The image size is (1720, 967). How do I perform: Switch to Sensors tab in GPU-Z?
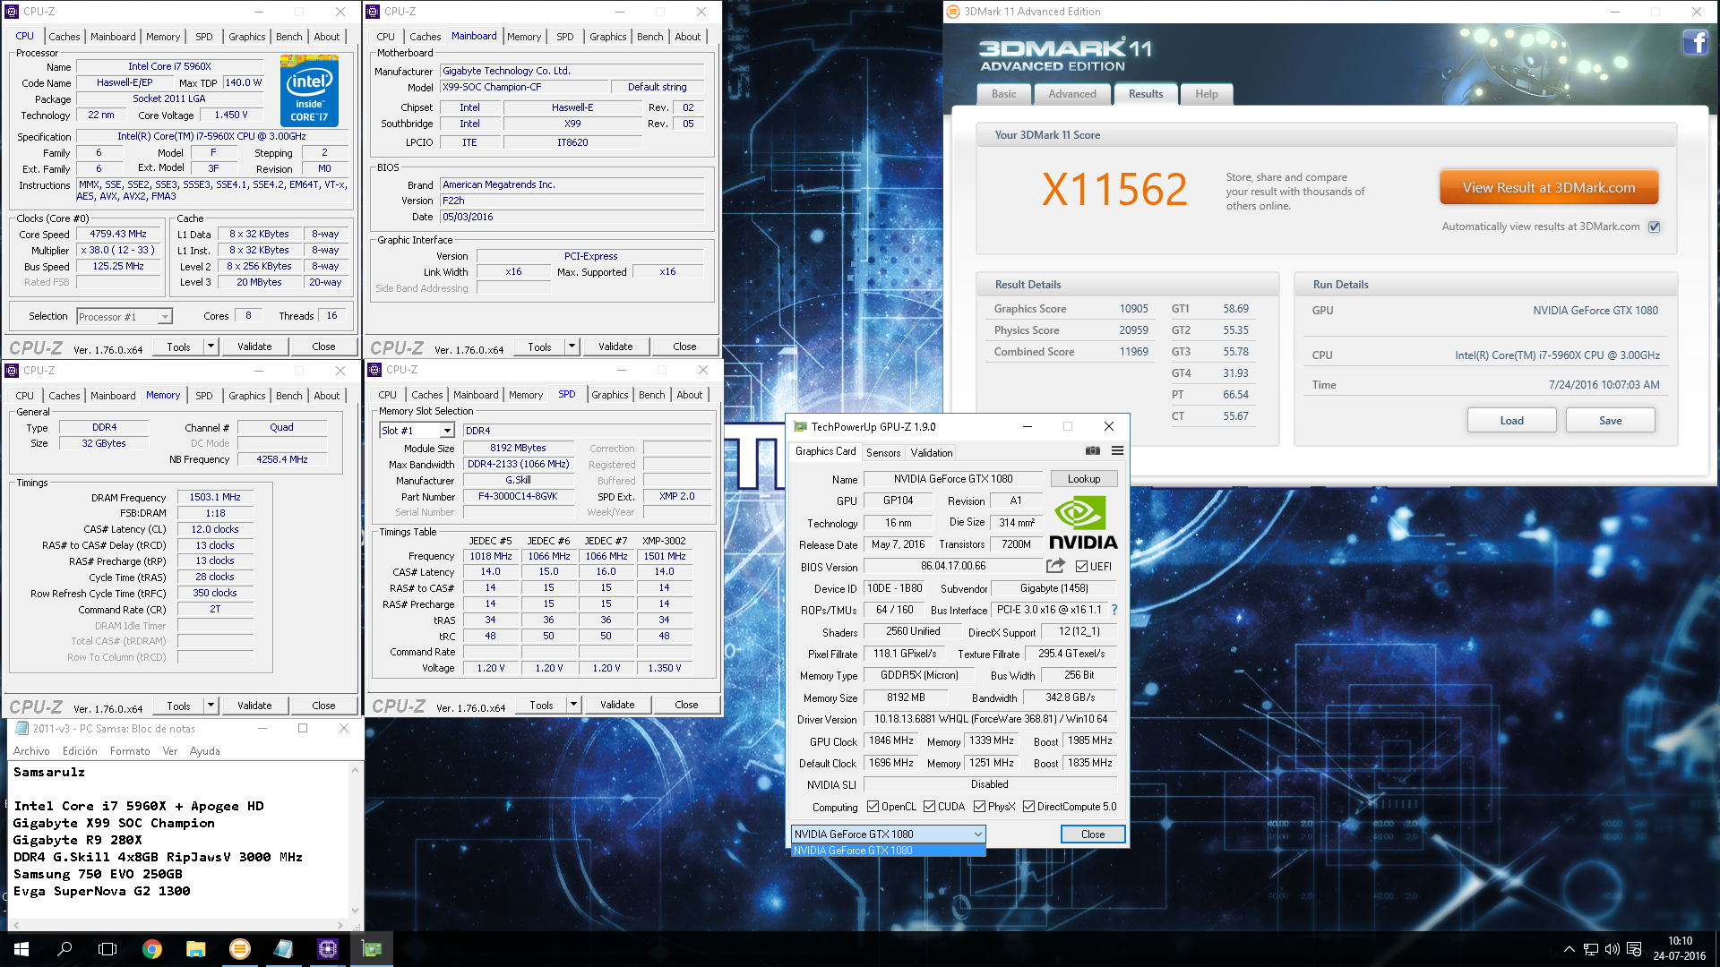click(883, 453)
